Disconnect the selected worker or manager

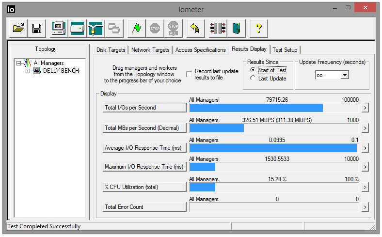pyautogui.click(x=218, y=29)
